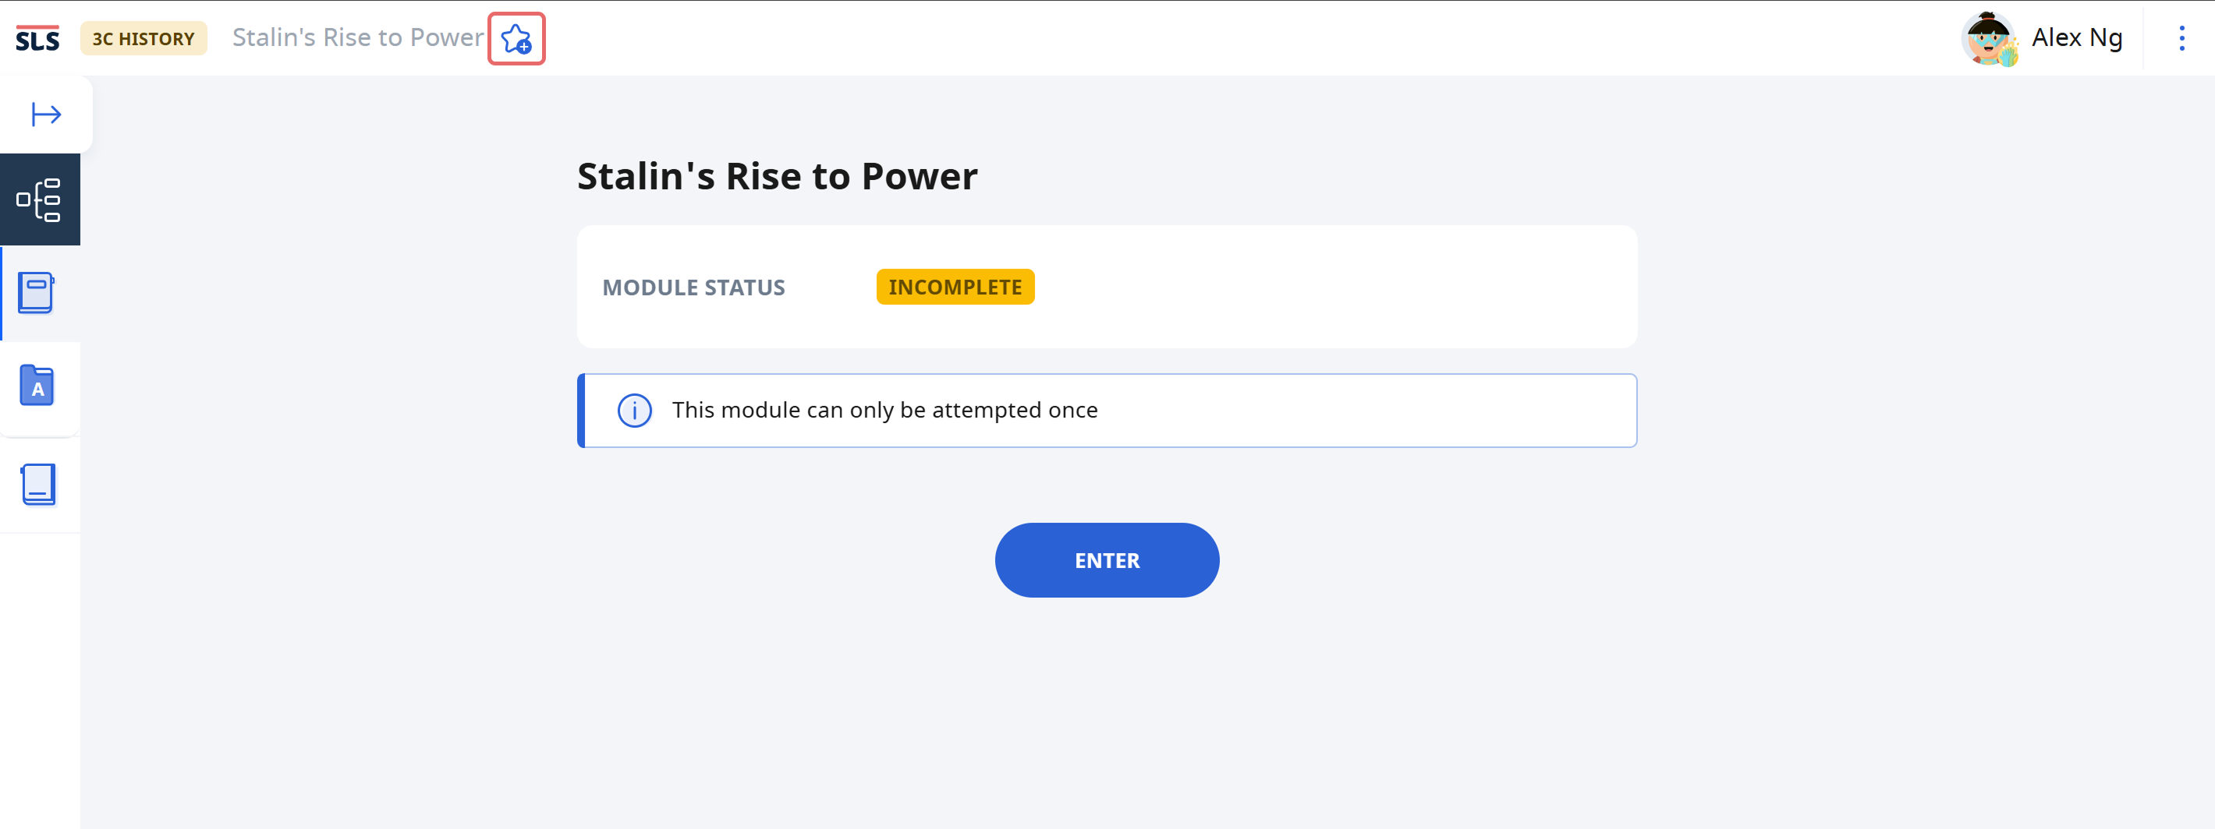Click the Stalin's Rise to Power breadcrumb title
The height and width of the screenshot is (829, 2215).
[x=358, y=38]
